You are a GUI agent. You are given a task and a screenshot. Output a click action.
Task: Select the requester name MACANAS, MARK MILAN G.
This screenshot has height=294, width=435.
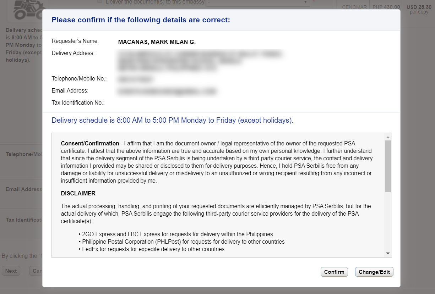pos(157,42)
